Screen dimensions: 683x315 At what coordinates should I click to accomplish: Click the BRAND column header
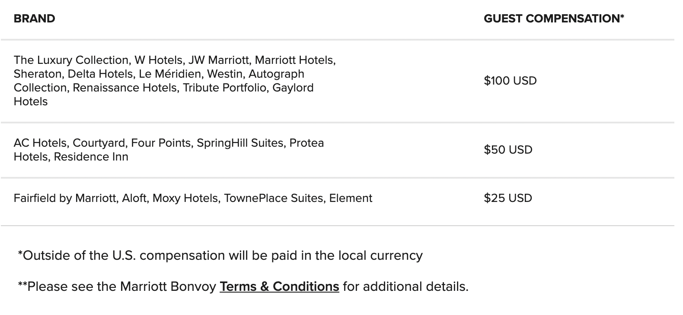[34, 19]
